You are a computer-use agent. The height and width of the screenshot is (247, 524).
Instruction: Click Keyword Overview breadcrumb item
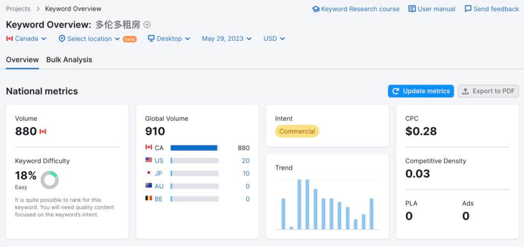[73, 9]
